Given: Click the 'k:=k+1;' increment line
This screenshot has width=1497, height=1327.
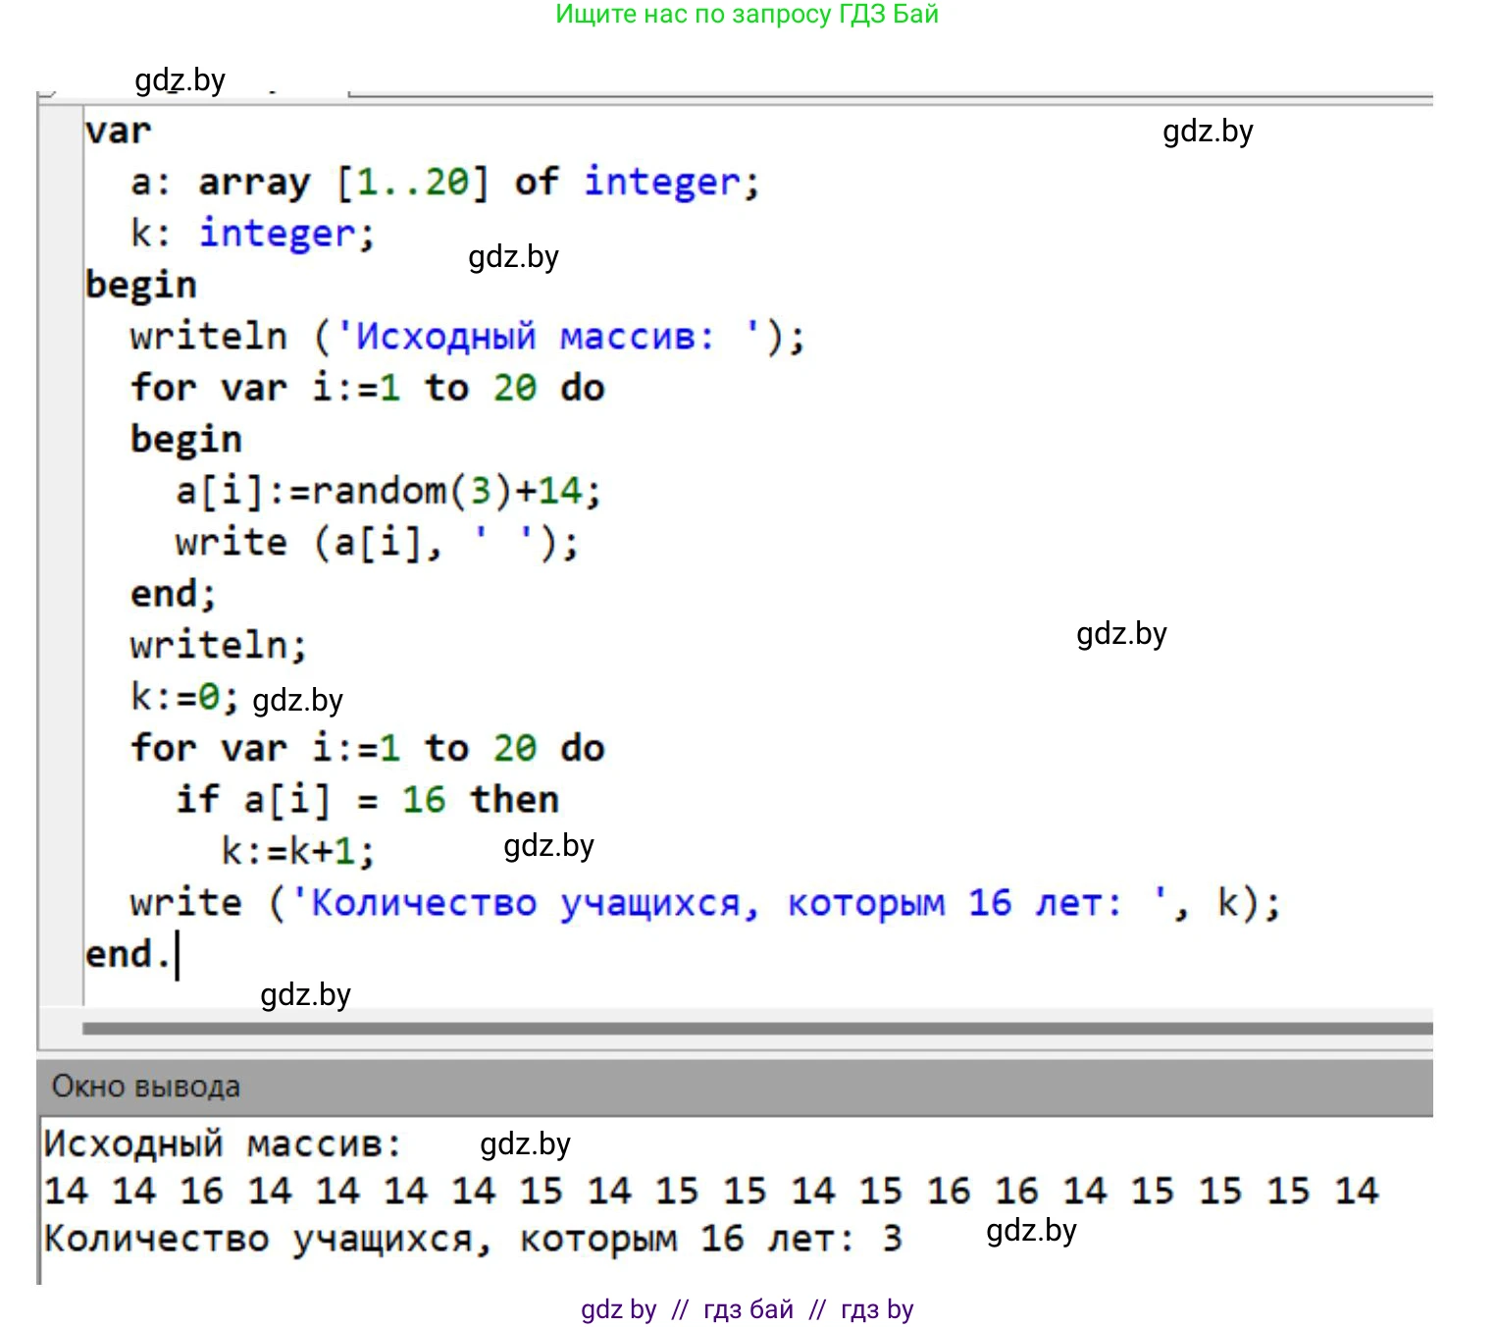Looking at the screenshot, I should 297,851.
